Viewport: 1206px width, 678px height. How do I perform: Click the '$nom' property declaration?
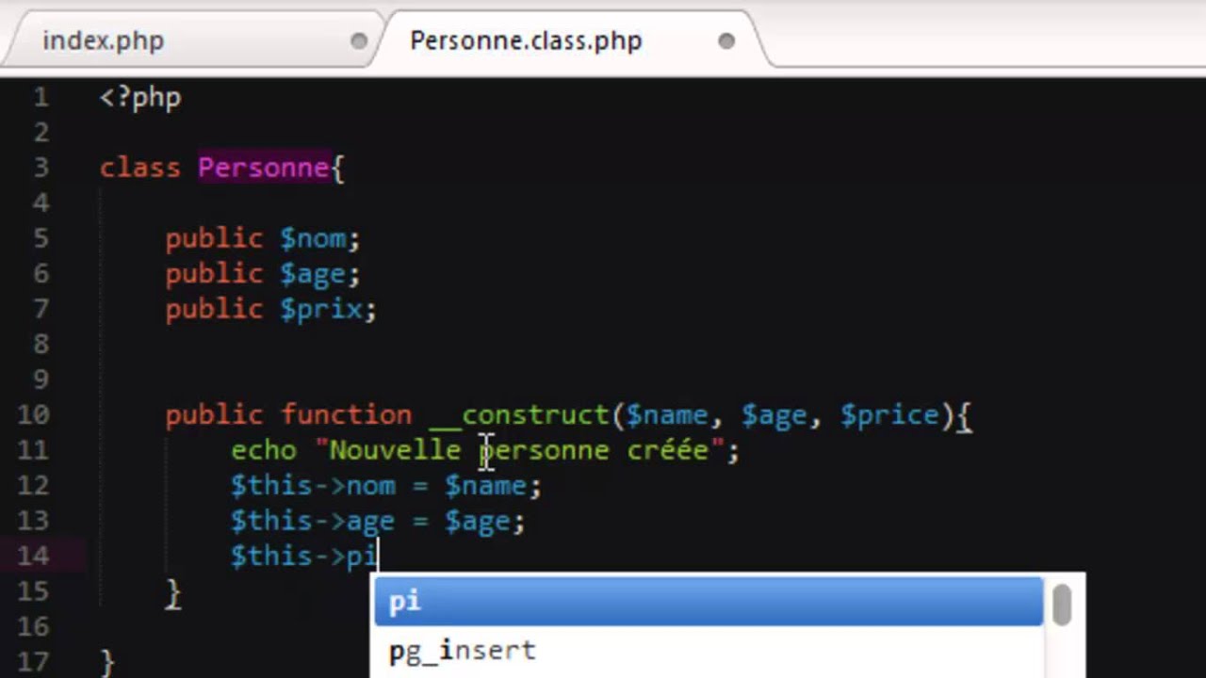point(313,239)
